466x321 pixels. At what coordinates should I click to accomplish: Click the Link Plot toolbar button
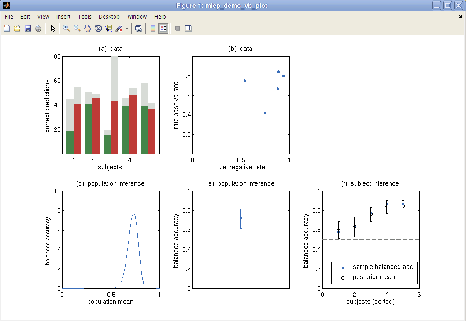coord(139,29)
